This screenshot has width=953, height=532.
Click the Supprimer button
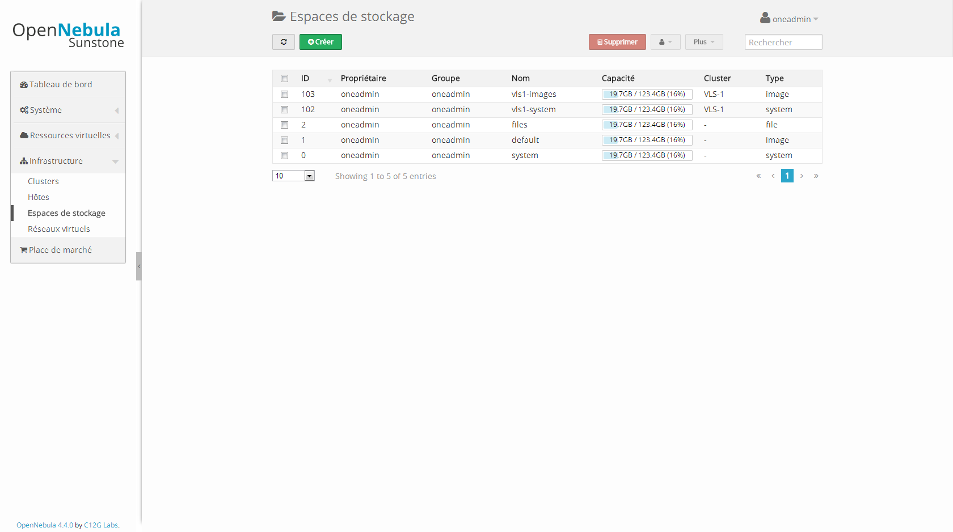coord(617,42)
